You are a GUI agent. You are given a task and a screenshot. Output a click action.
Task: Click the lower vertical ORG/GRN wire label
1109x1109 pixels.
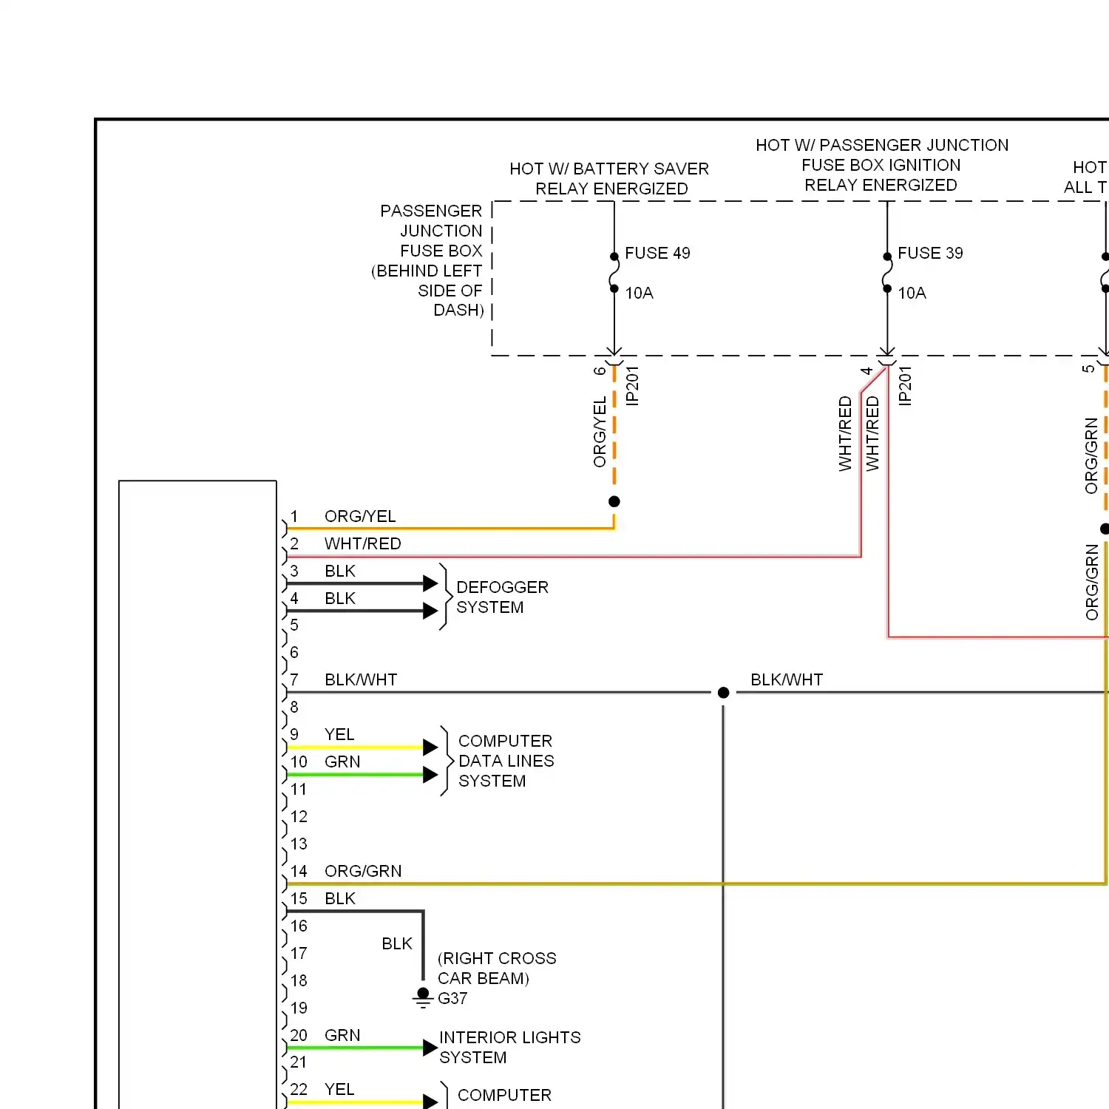pos(1092,582)
